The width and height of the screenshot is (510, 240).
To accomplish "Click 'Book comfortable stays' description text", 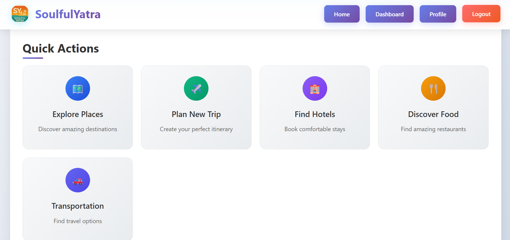I will pyautogui.click(x=315, y=129).
